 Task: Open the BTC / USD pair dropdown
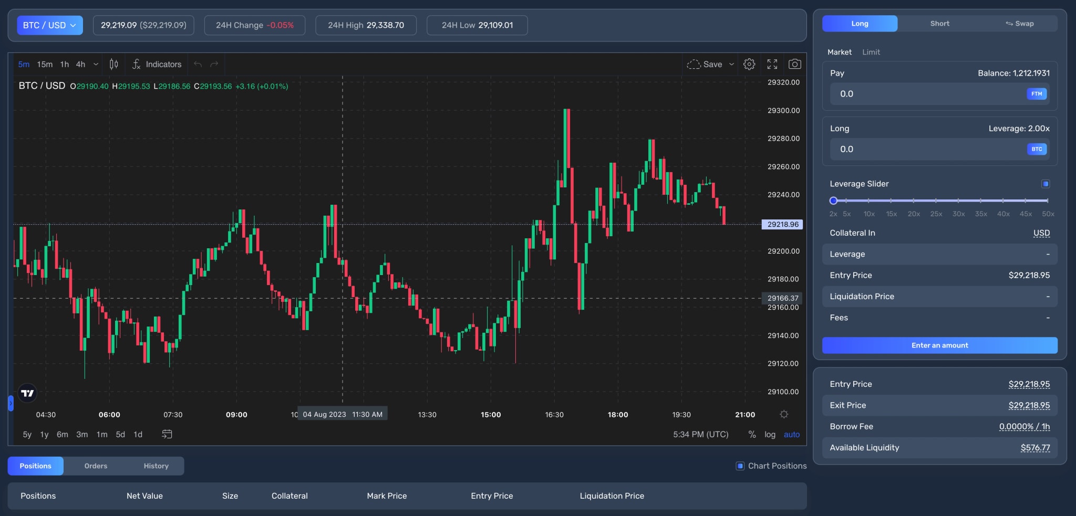50,25
